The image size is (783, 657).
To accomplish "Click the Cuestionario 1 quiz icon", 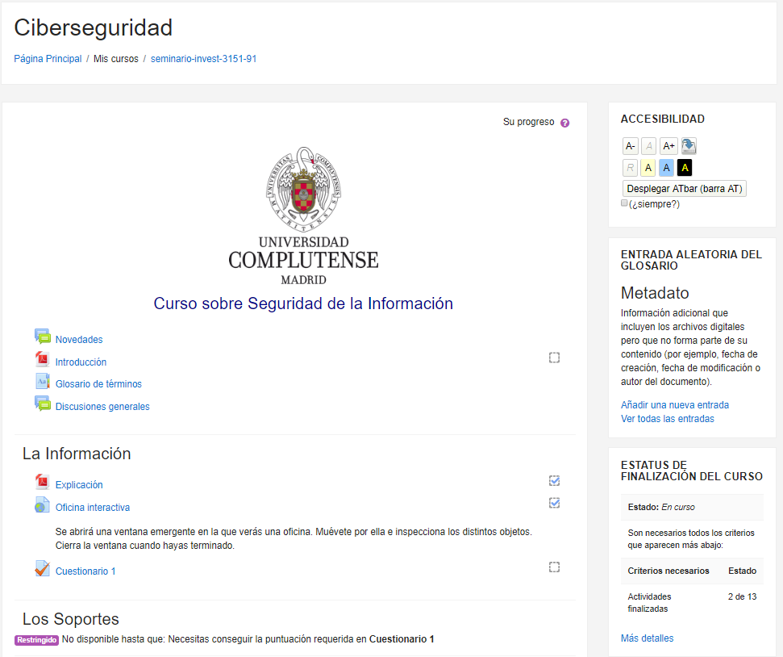I will click(43, 568).
